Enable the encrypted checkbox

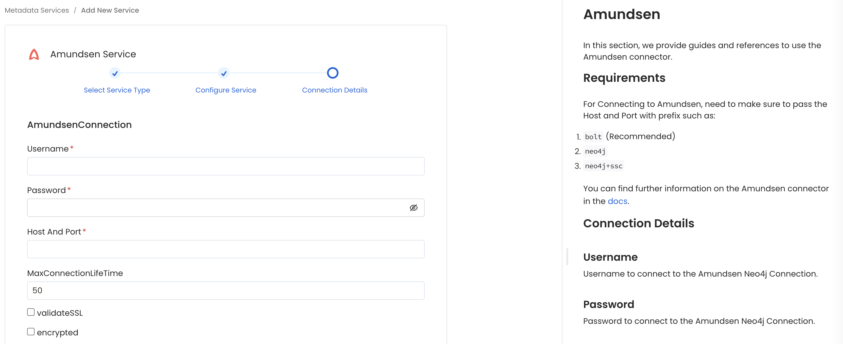31,331
